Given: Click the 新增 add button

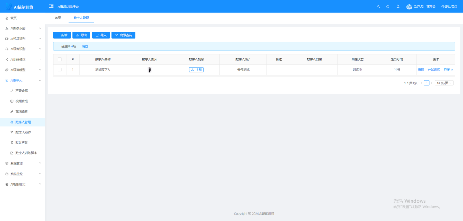Looking at the screenshot, I should coord(62,35).
